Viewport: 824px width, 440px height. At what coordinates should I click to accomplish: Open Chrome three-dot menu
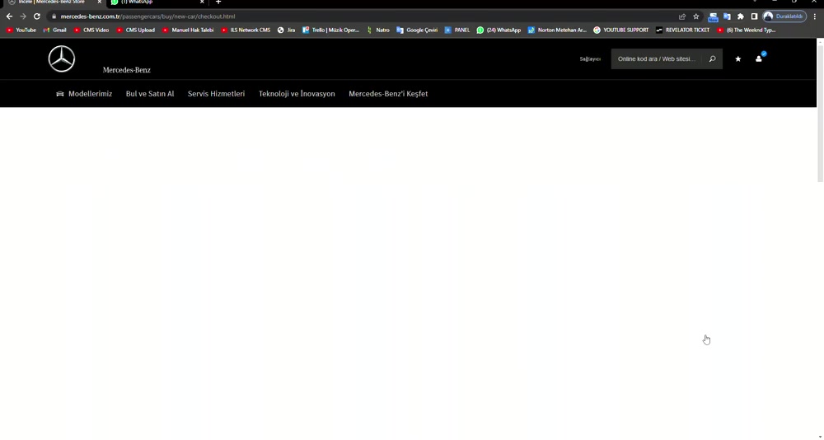815,16
